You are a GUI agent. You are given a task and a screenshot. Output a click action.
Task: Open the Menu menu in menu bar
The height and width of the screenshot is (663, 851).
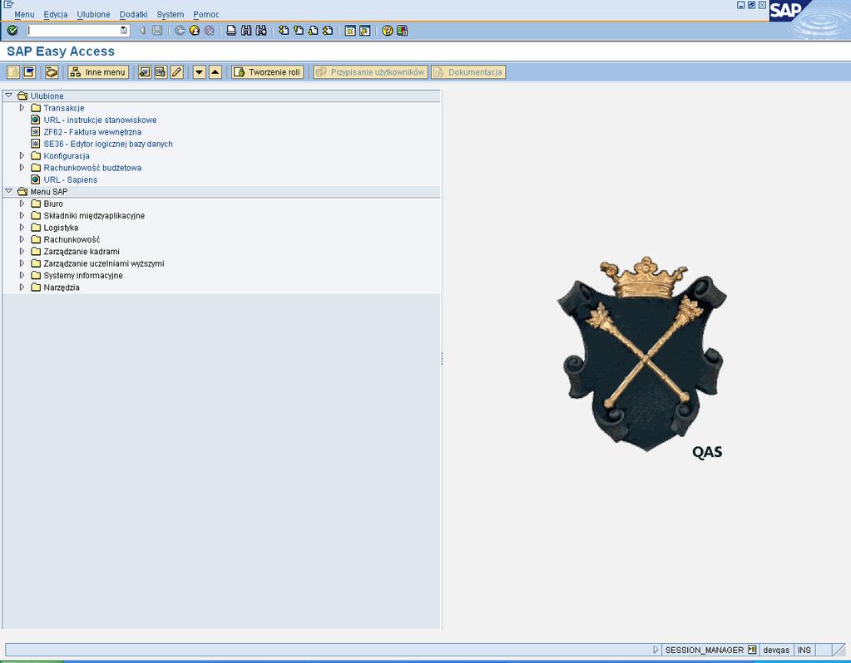tap(24, 15)
